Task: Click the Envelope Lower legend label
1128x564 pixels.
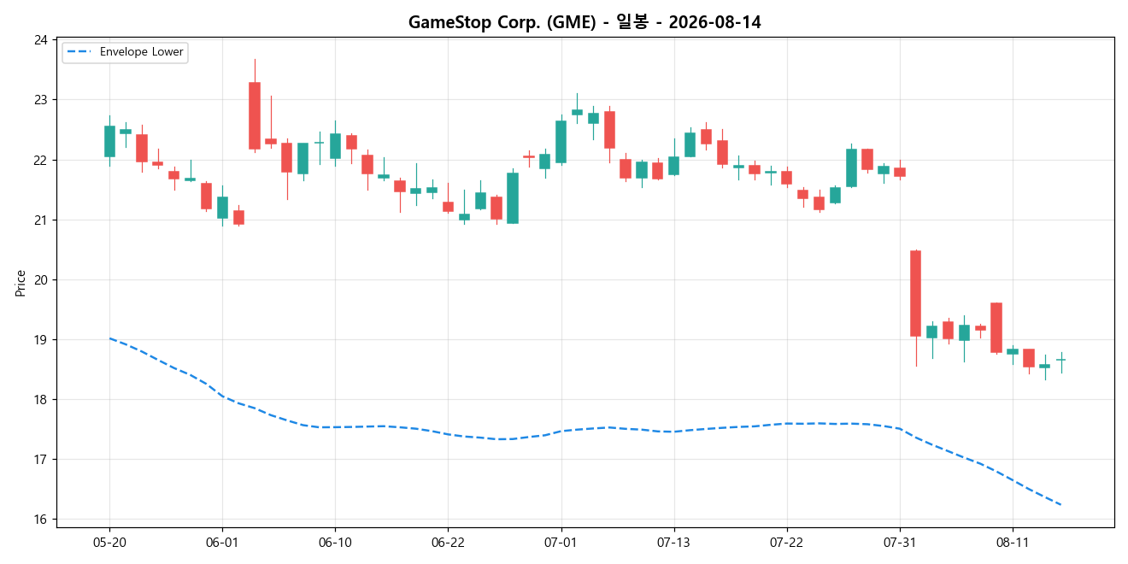Action: [x=142, y=52]
